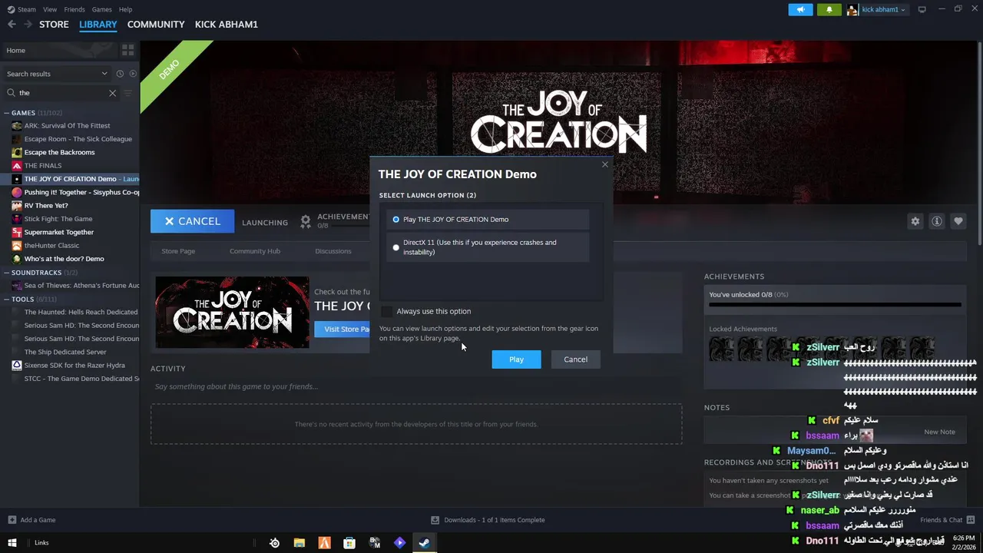Open the game's Store Page tab

click(178, 251)
